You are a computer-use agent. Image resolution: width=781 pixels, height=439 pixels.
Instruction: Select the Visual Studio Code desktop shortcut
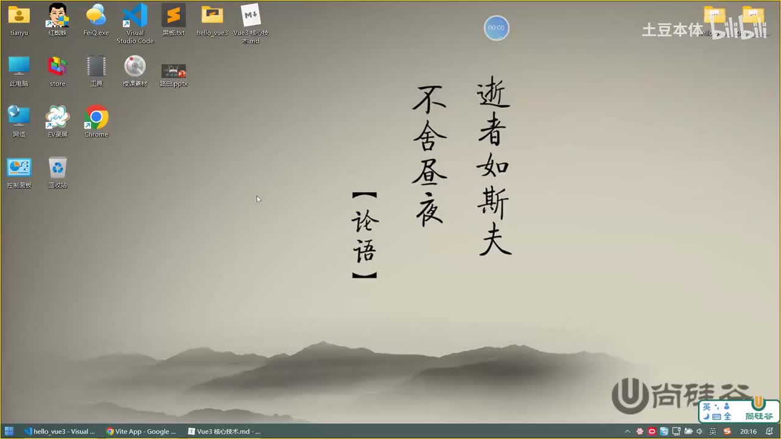(x=135, y=24)
